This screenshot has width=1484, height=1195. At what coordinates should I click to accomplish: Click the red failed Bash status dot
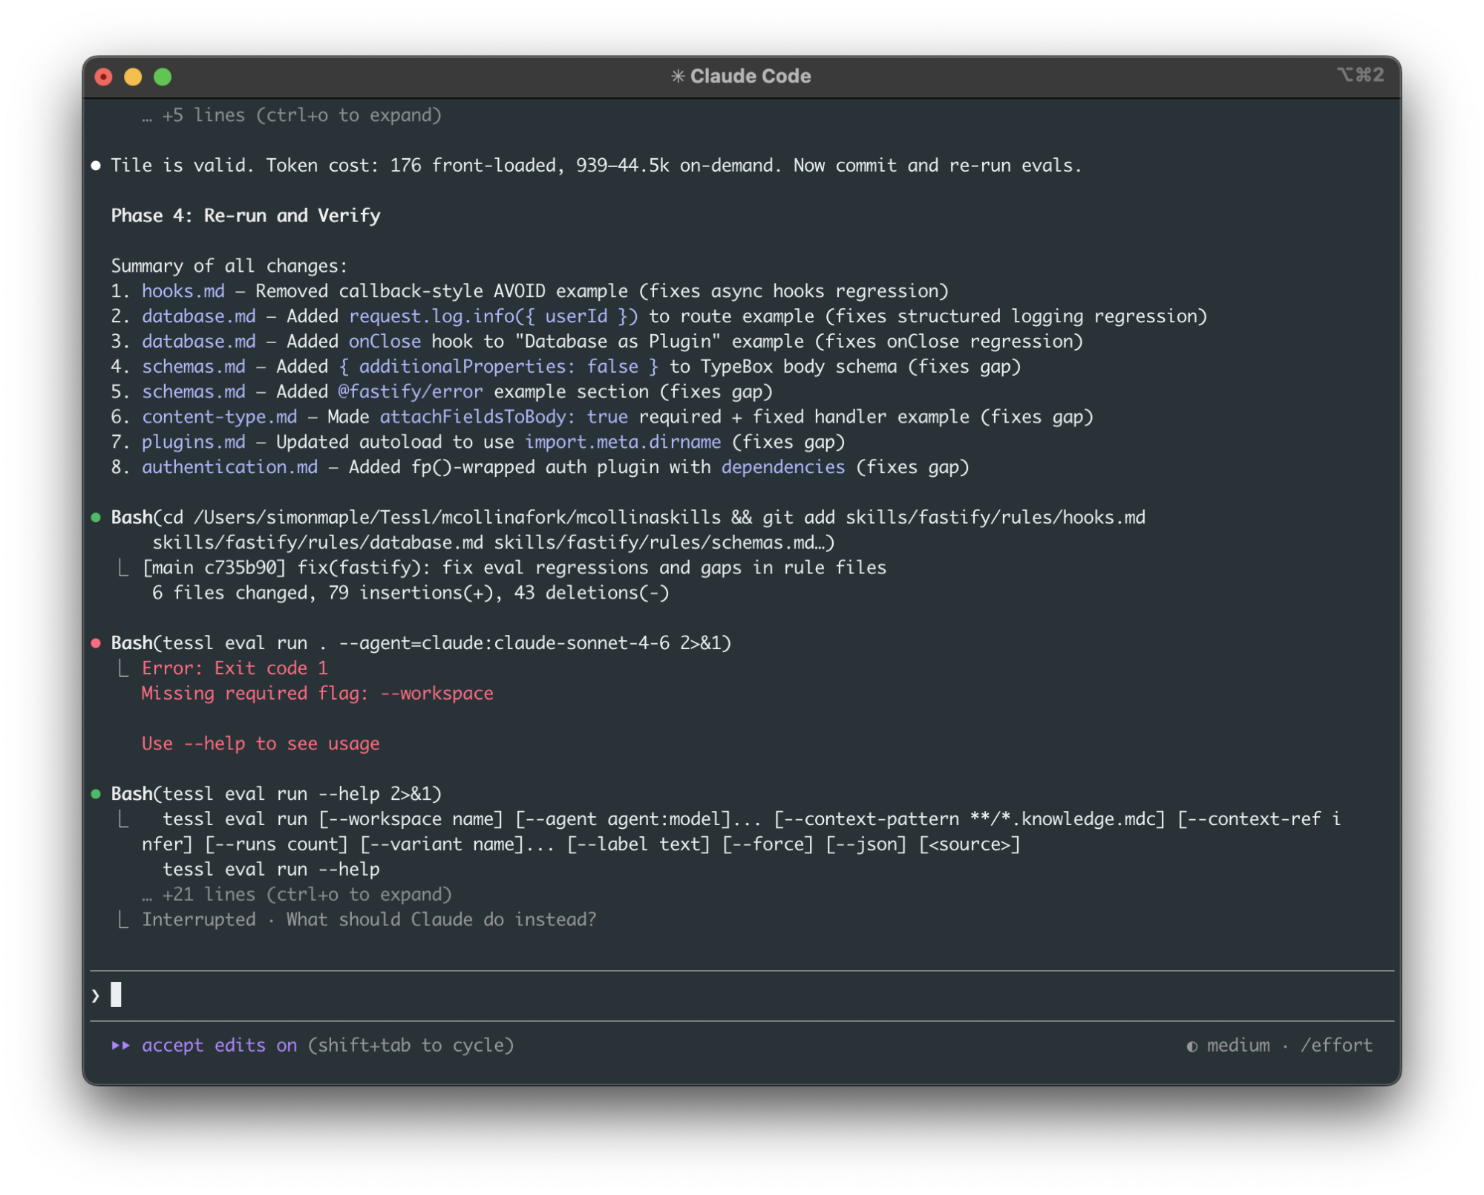[96, 643]
